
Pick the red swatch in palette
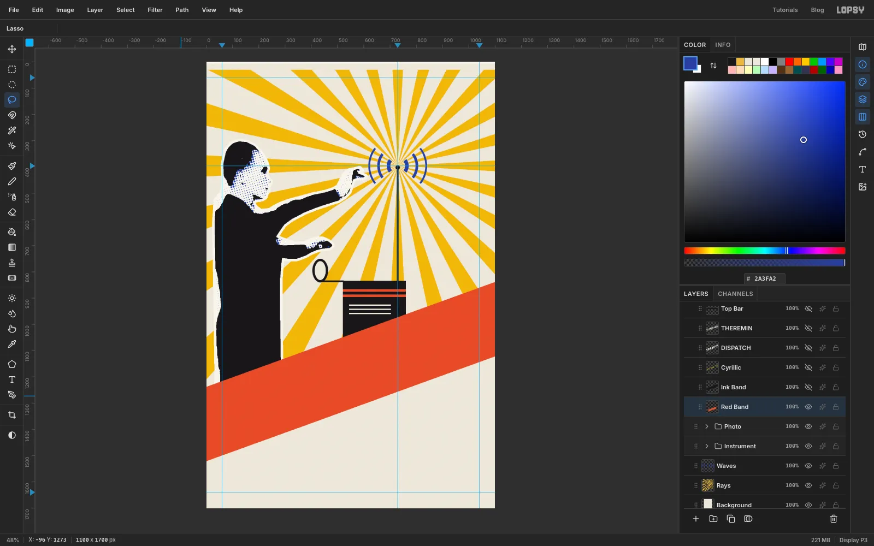789,62
